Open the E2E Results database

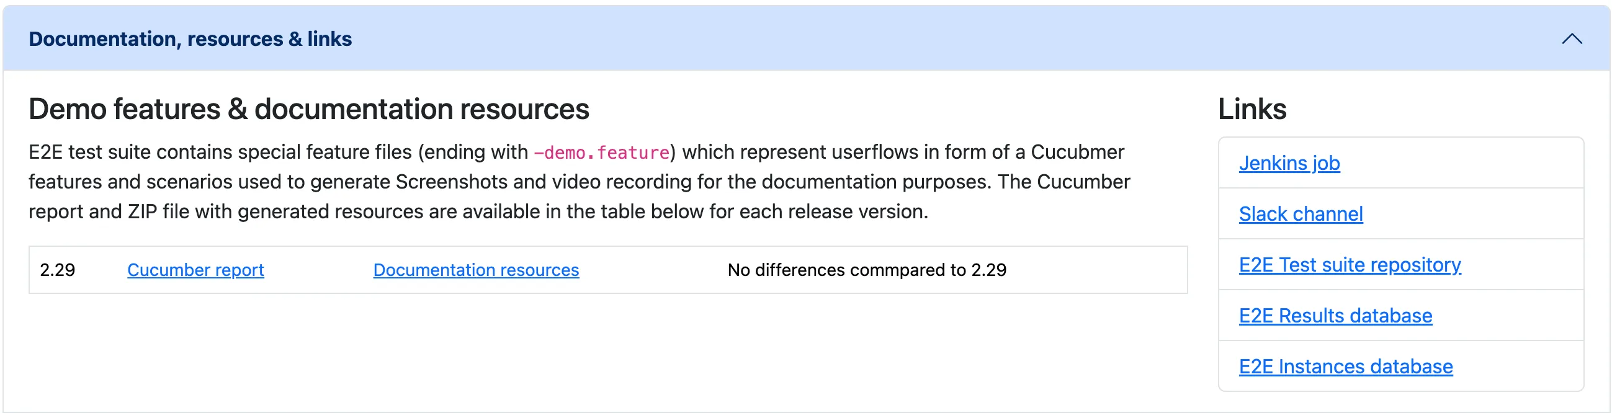click(1335, 316)
